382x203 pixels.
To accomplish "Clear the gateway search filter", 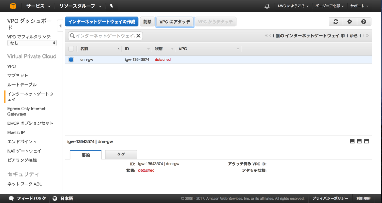I will pyautogui.click(x=138, y=36).
